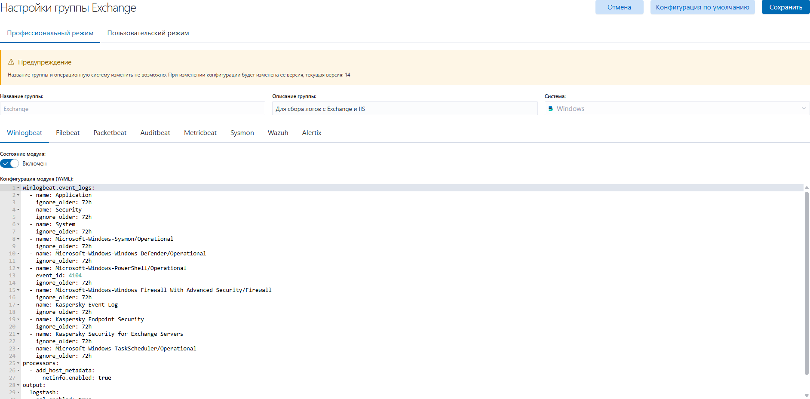
Task: Click the warning triangle icon
Action: pyautogui.click(x=11, y=62)
